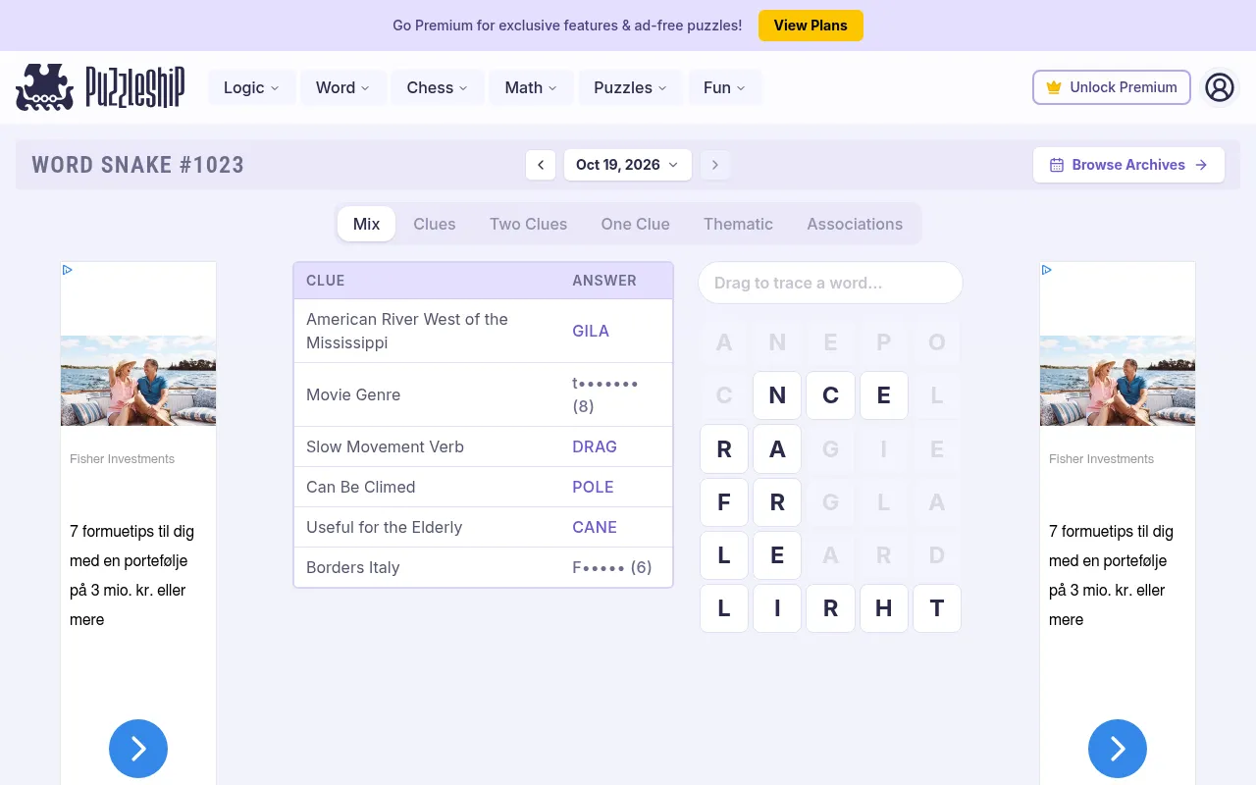
Task: Select the letter F tile in the grid
Action: coord(724,502)
